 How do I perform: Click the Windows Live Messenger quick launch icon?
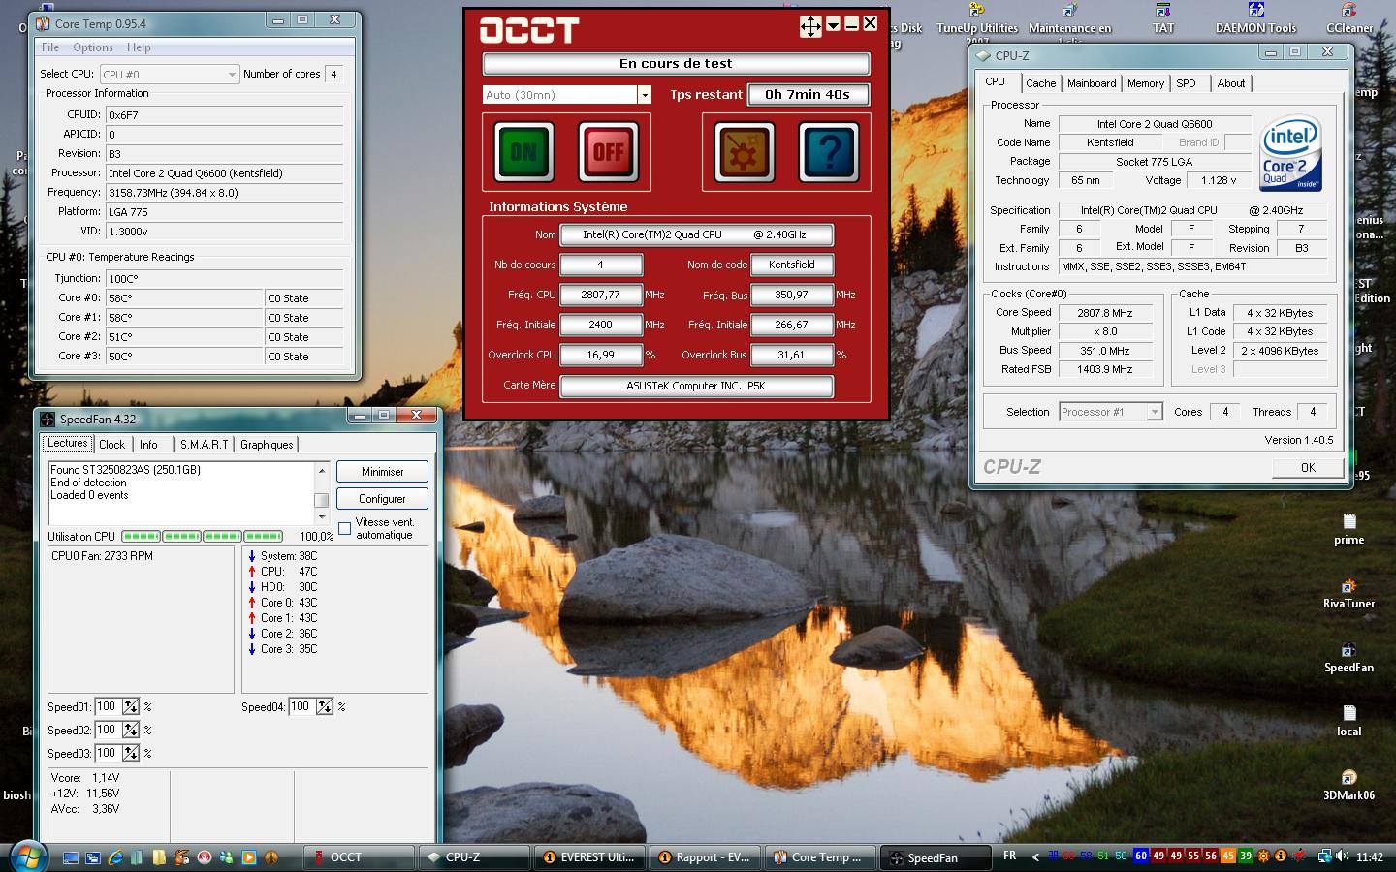pyautogui.click(x=227, y=857)
